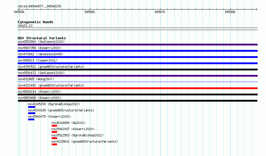The image size is (266, 156).
Task: Click the nsv832865 (Wong2007) label
Action: coord(36,79)
